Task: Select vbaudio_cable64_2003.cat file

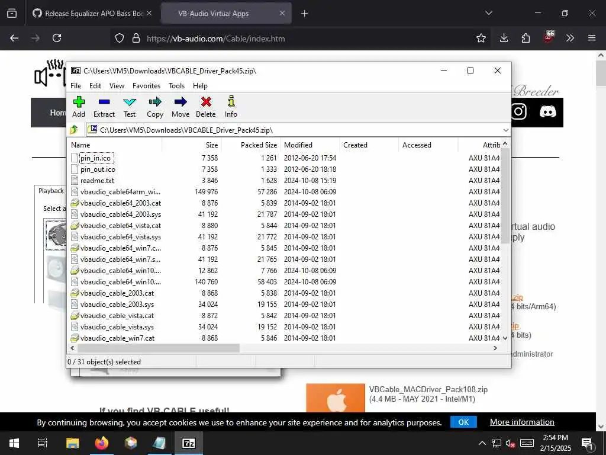Action: click(x=121, y=203)
